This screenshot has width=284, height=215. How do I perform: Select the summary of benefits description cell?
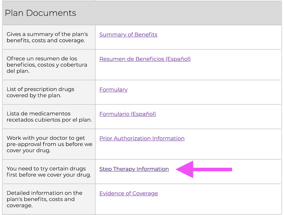point(49,37)
